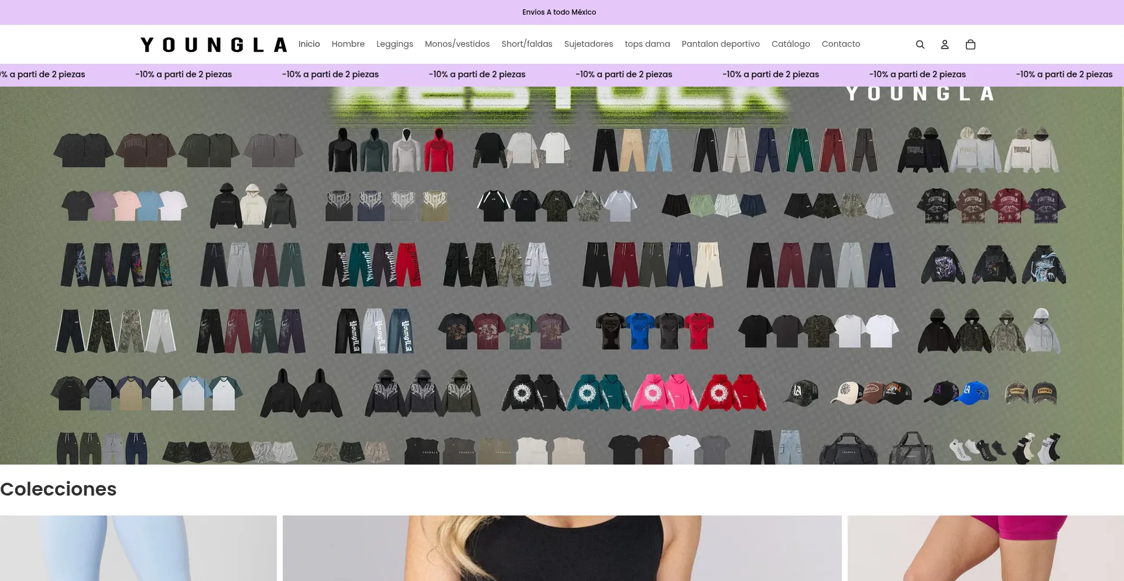Click the user account icon
This screenshot has height=581, width=1124.
click(944, 44)
